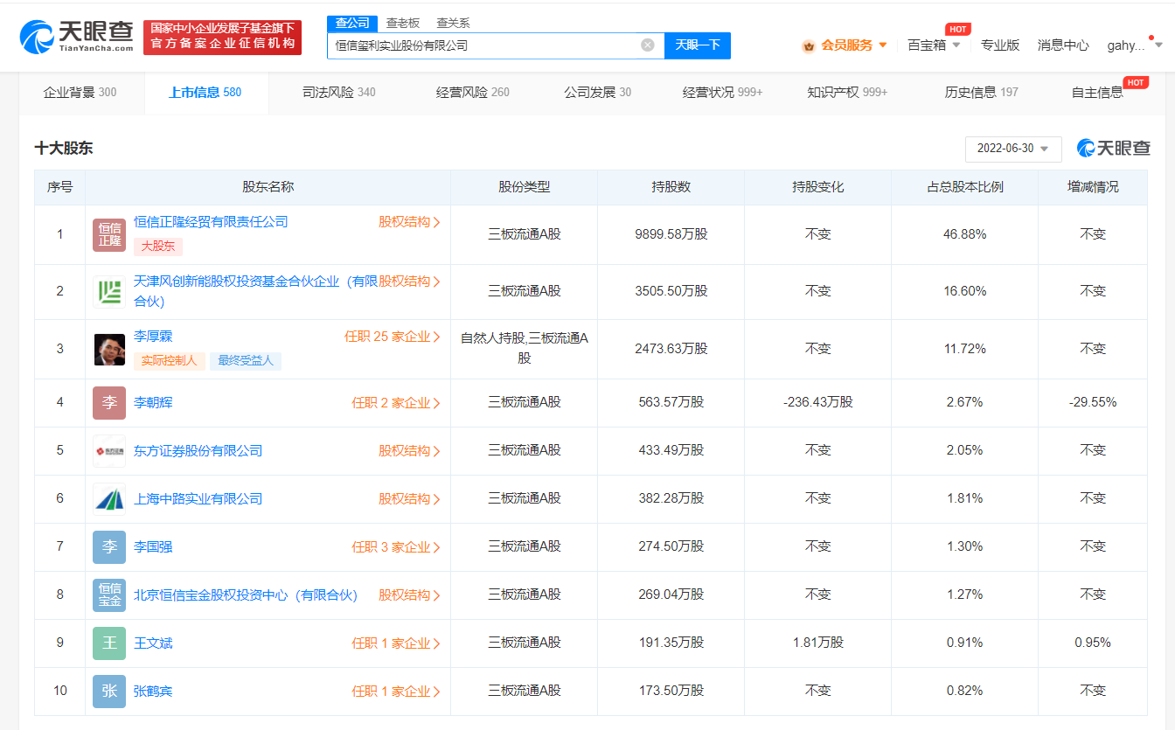Expand the 会员服务 dropdown

click(847, 45)
